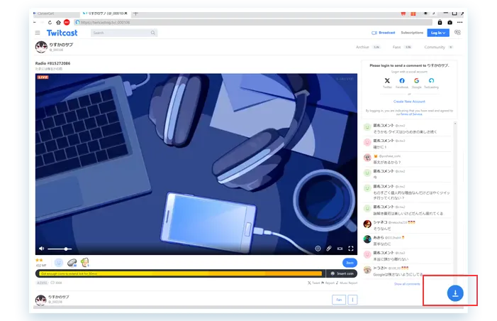Select the smiley face gift item
497x321 pixels.
point(58,263)
